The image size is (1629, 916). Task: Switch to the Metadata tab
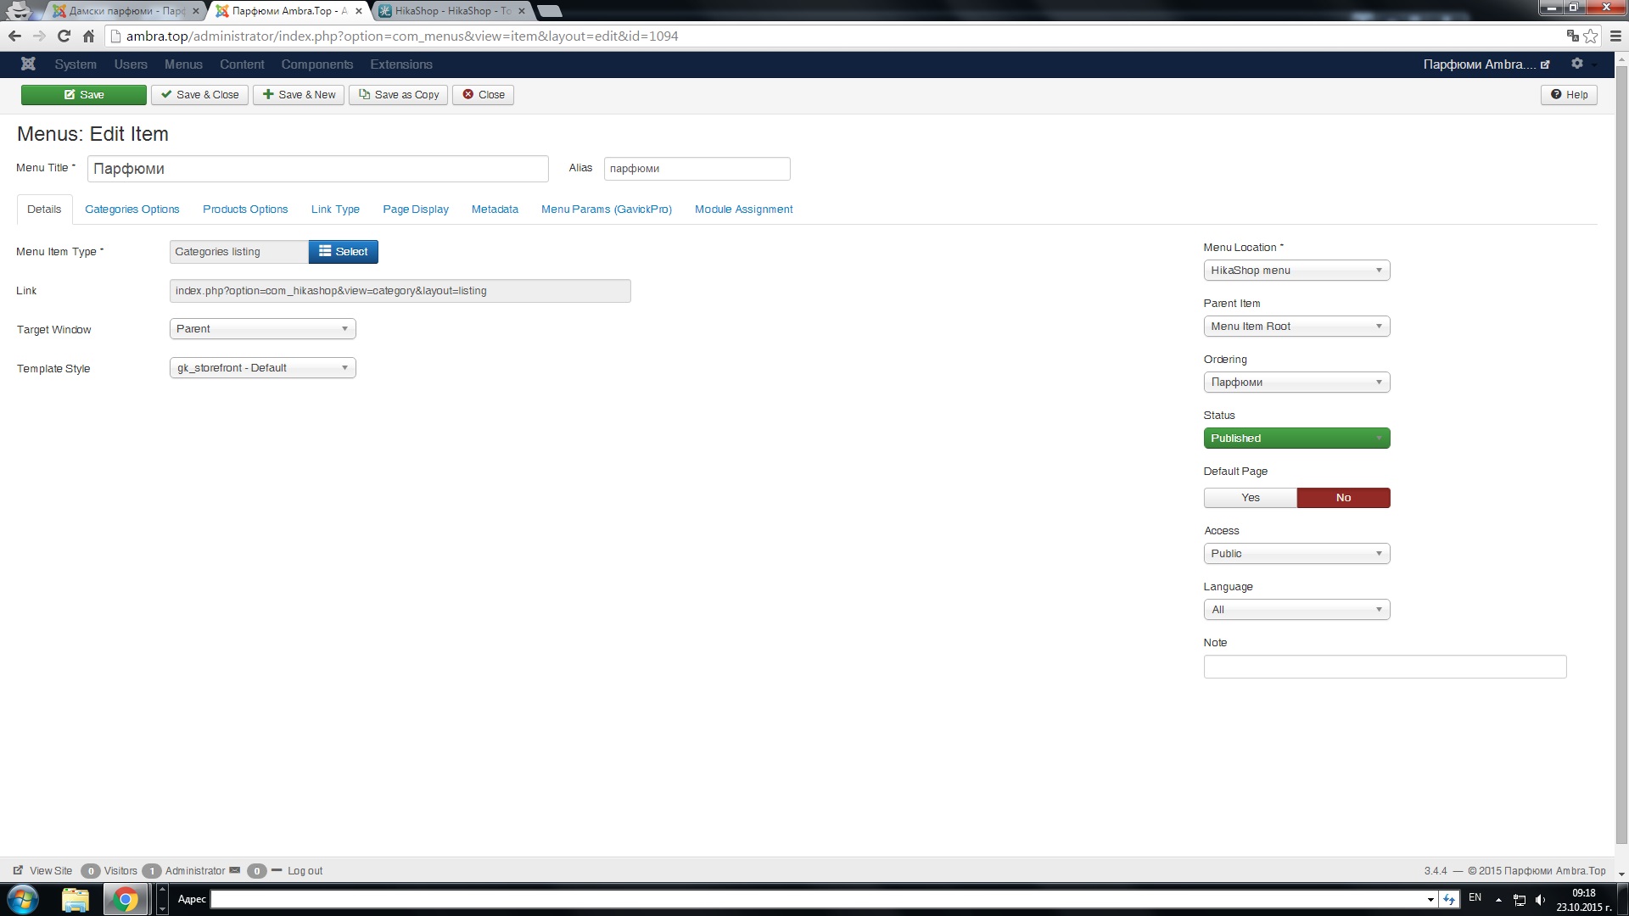tap(495, 209)
